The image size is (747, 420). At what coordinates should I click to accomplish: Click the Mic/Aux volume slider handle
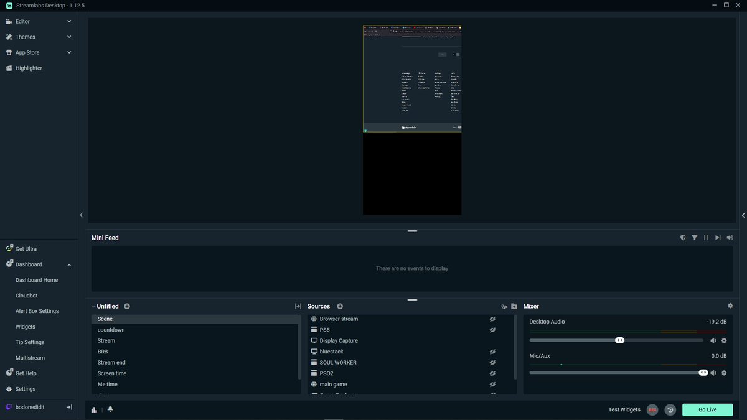tap(703, 373)
